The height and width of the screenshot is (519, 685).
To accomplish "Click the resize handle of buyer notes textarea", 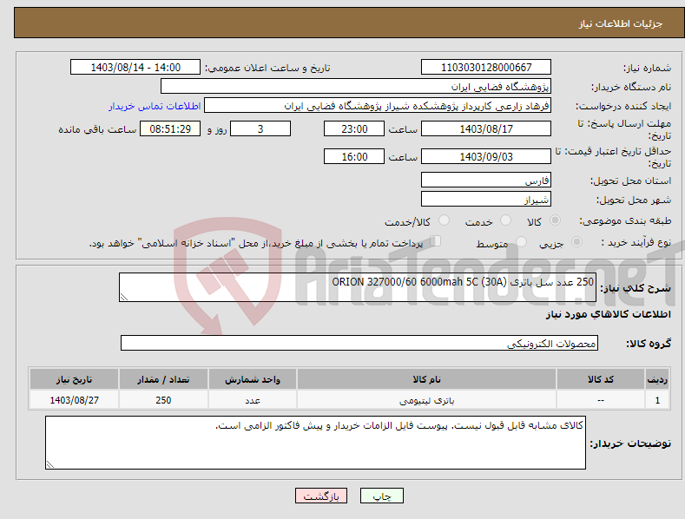I will click(50, 465).
